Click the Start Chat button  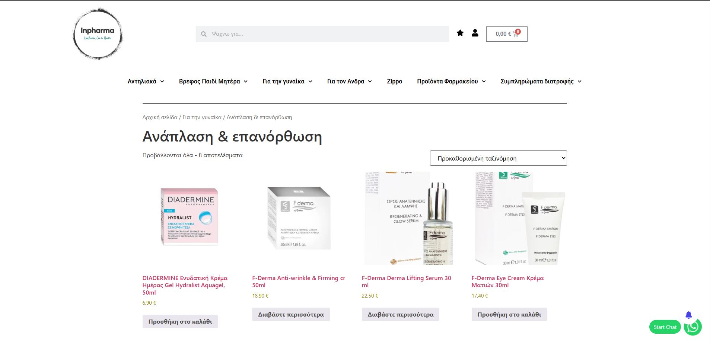[665, 327]
